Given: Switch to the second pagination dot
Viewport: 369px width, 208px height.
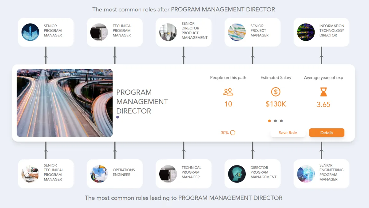Looking at the screenshot, I should coord(276,121).
